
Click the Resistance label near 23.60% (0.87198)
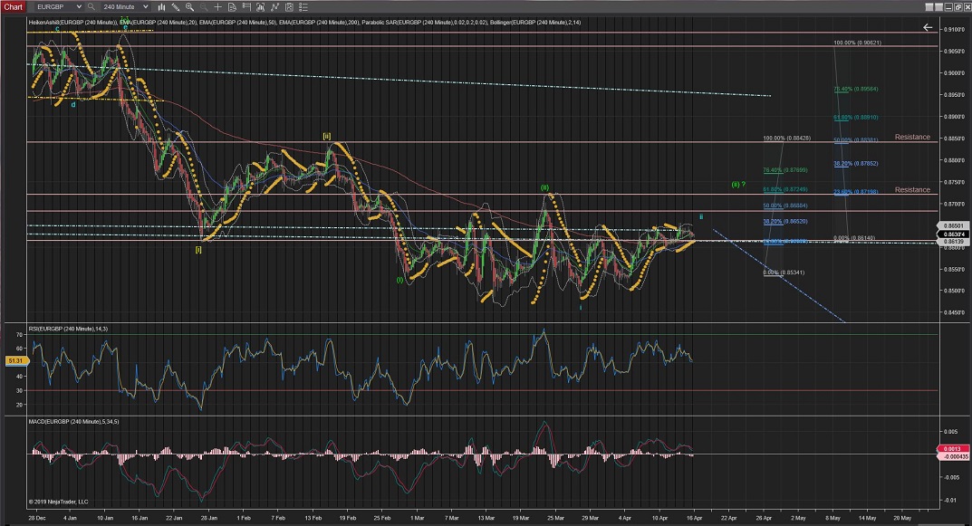coord(912,189)
